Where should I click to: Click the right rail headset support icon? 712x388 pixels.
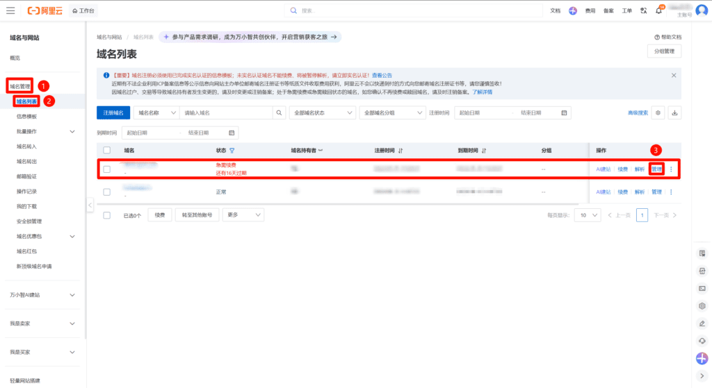click(x=702, y=341)
